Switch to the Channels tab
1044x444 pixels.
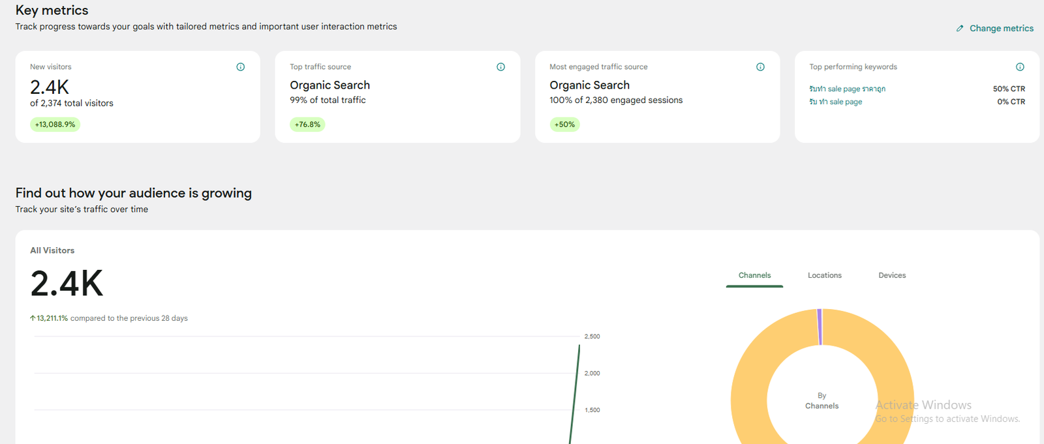[755, 275]
